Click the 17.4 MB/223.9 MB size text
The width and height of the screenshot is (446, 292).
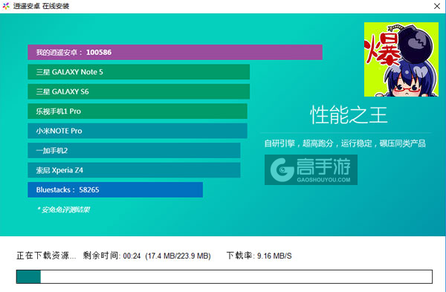pyautogui.click(x=178, y=256)
